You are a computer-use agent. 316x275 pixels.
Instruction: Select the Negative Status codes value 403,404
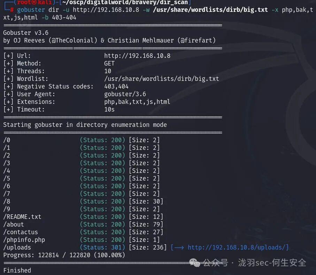(116, 86)
